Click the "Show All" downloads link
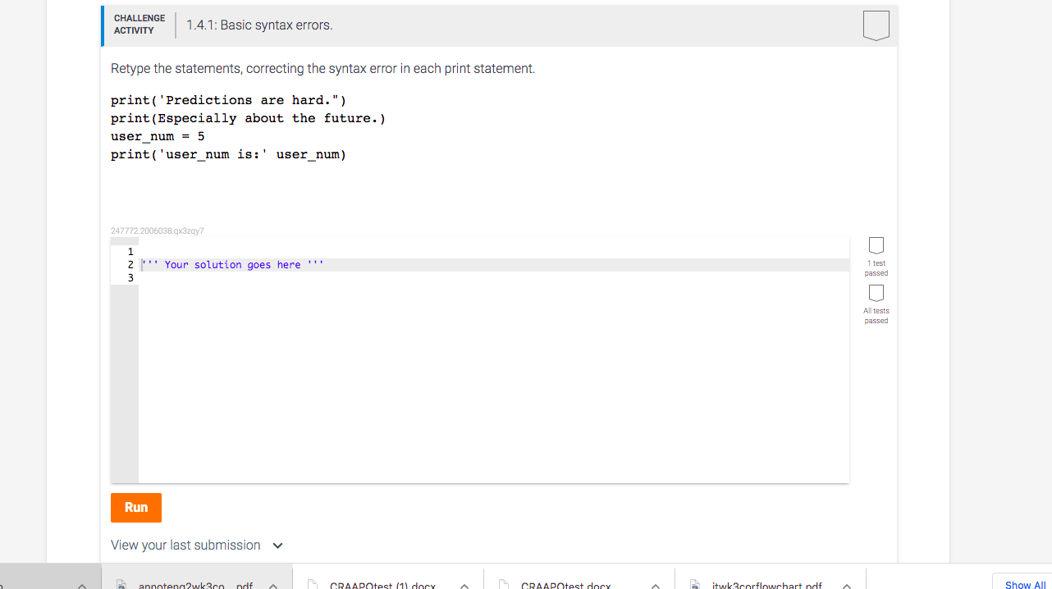 pyautogui.click(x=1023, y=584)
